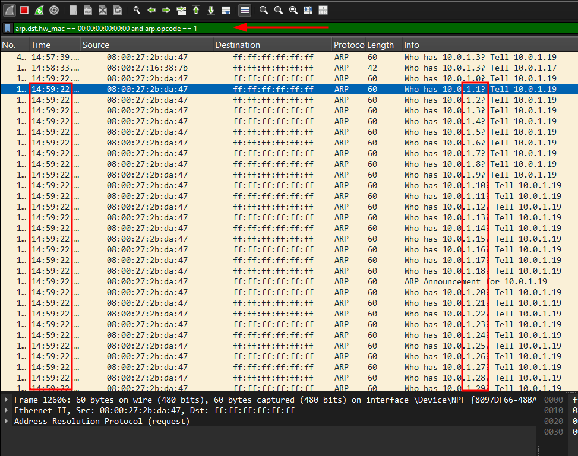Jump to the first packet arrow icon
Screen dimensions: 578x456
pos(196,10)
